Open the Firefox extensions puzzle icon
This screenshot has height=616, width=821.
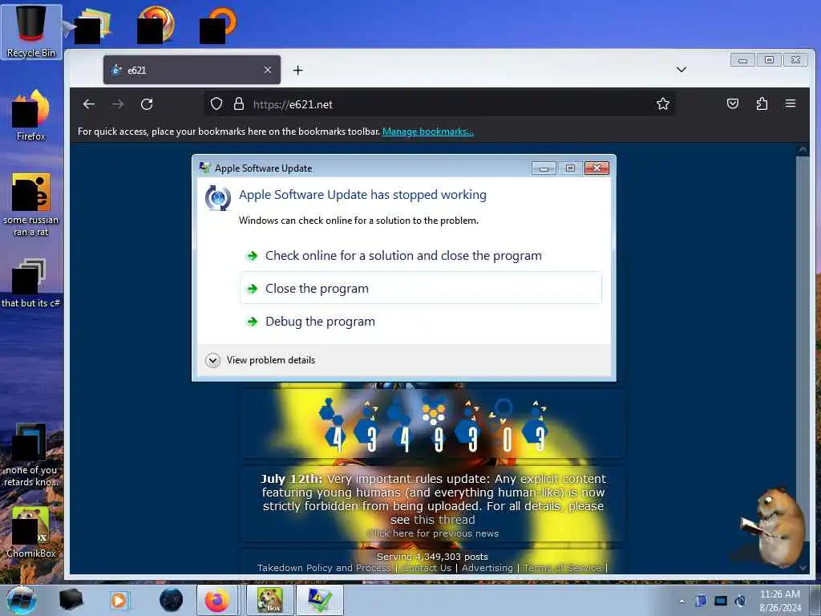(762, 103)
